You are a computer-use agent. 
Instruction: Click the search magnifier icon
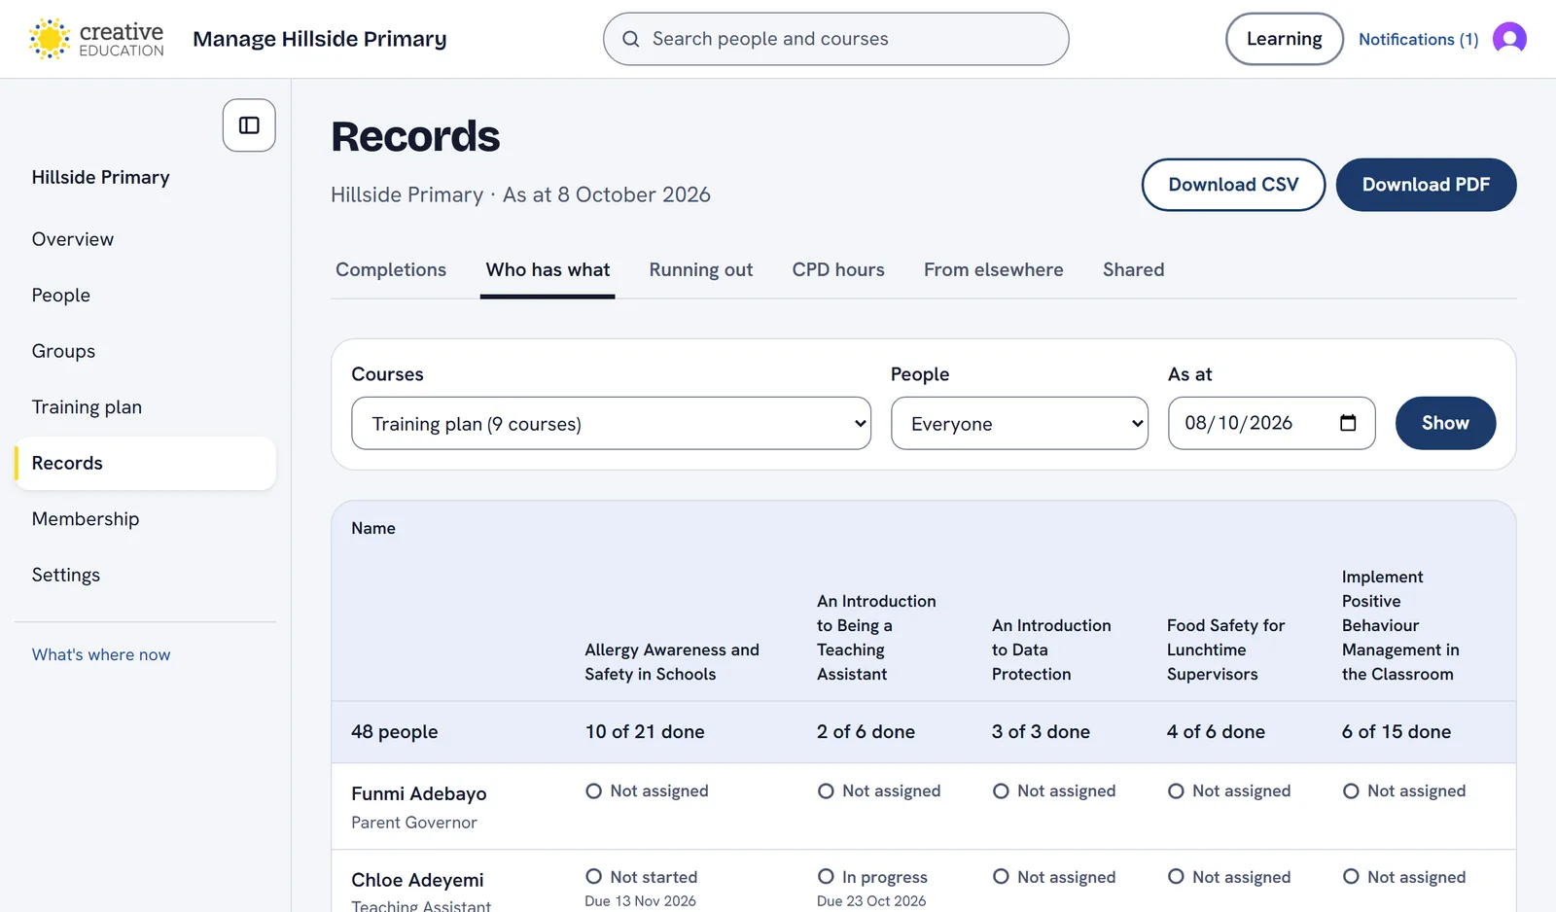coord(631,39)
